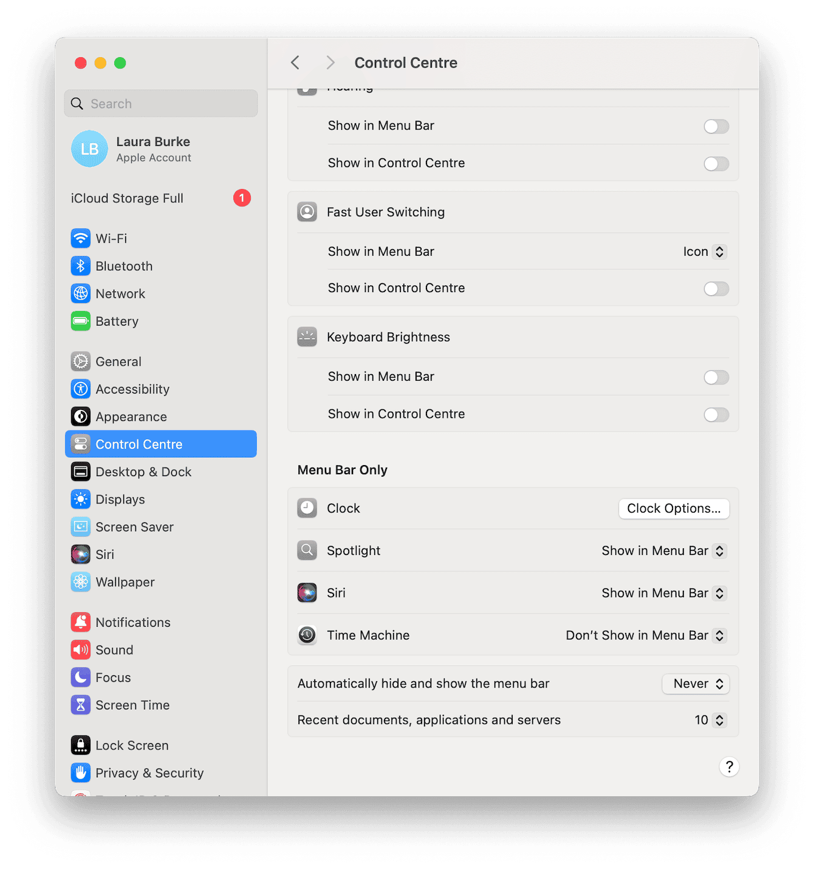Select the Spotlight magnifier icon
The width and height of the screenshot is (814, 869).
[x=307, y=550]
